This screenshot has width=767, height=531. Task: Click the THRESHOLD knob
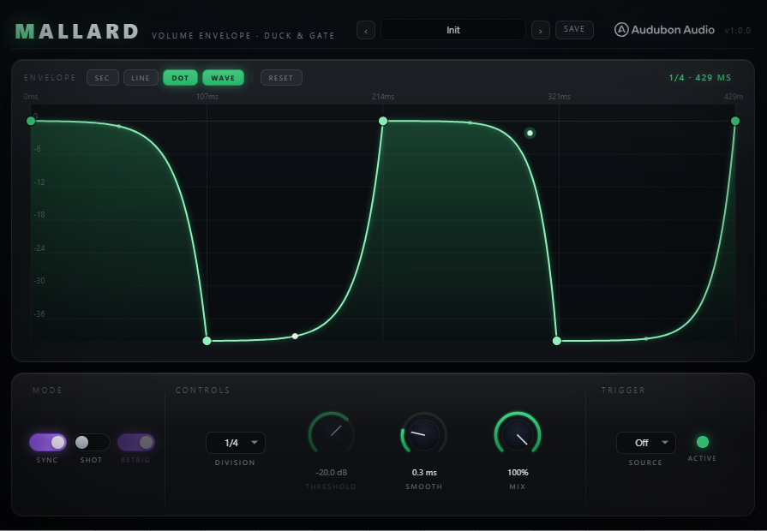click(331, 435)
